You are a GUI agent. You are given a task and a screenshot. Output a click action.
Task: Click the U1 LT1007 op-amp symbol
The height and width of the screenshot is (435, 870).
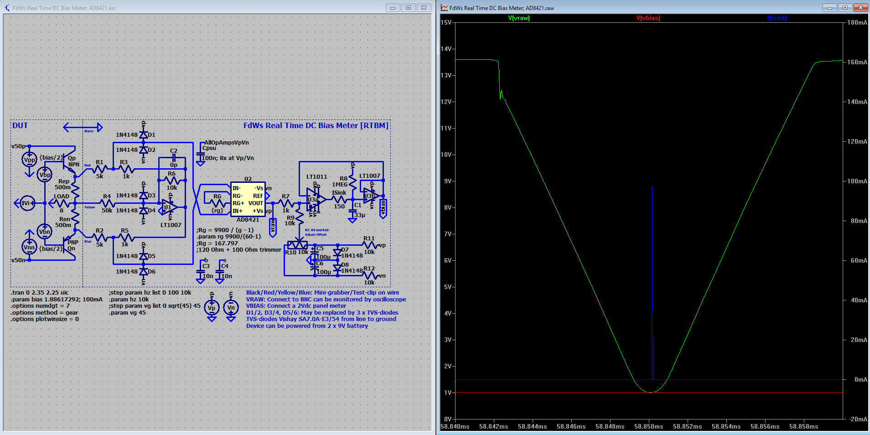(171, 207)
